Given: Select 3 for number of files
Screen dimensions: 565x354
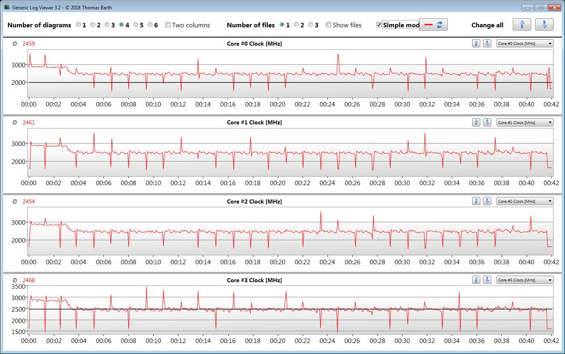Looking at the screenshot, I should [x=311, y=25].
